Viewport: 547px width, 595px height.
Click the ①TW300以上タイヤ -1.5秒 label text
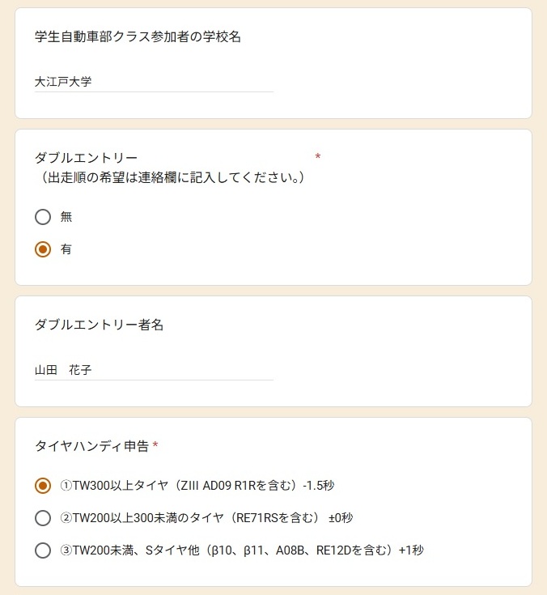[x=197, y=486]
